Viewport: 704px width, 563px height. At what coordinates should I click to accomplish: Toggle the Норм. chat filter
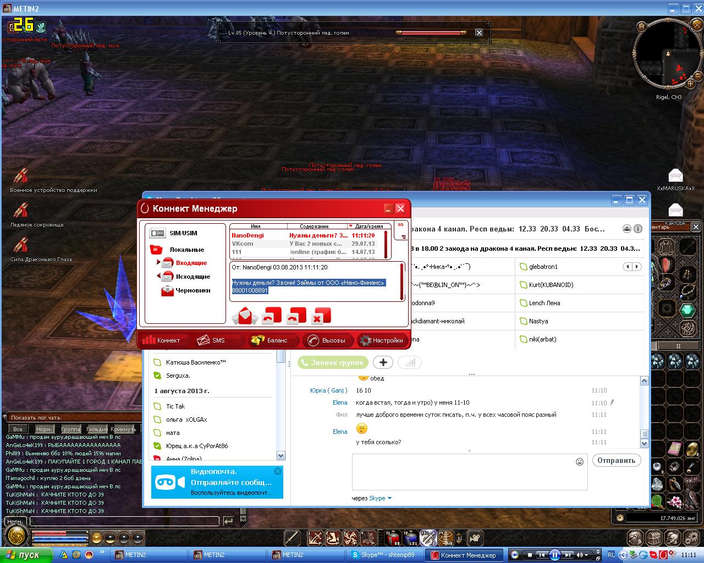click(x=44, y=429)
